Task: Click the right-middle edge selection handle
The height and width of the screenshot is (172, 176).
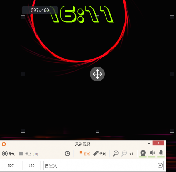Action: 172,74
